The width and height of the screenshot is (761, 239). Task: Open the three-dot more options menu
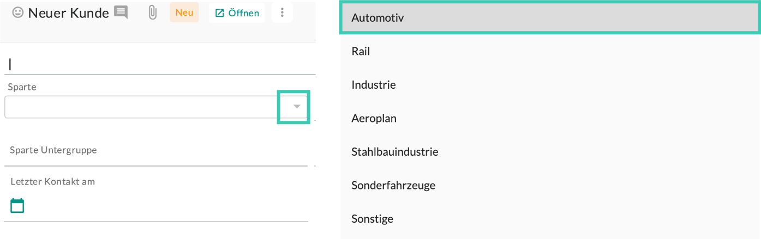pos(282,13)
